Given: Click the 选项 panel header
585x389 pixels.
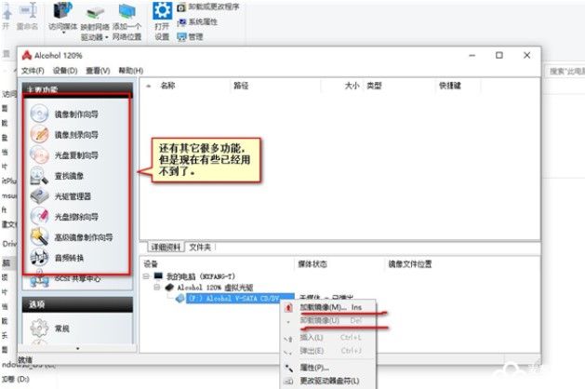Looking at the screenshot, I should pyautogui.click(x=77, y=304).
